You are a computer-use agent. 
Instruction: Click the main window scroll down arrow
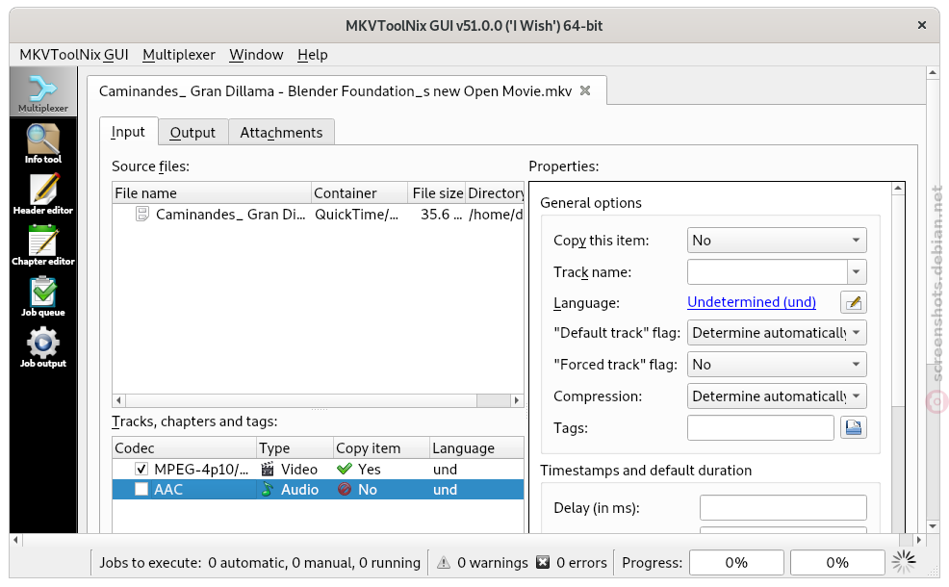pos(932,526)
